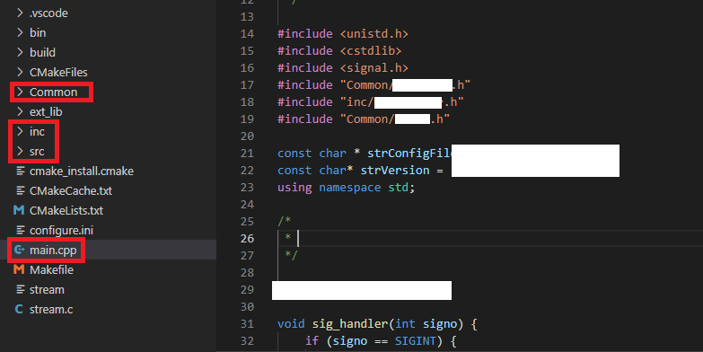Select the CMakeFiles folder name
Image resolution: width=703 pixels, height=352 pixels.
pyautogui.click(x=58, y=73)
